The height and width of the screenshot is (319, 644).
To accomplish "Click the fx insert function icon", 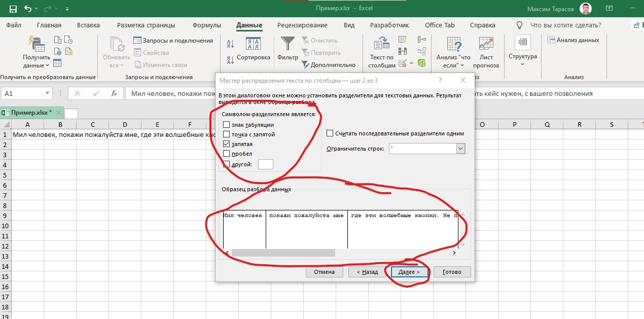I will (115, 93).
